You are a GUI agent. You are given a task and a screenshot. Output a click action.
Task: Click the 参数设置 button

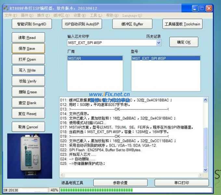120,183
